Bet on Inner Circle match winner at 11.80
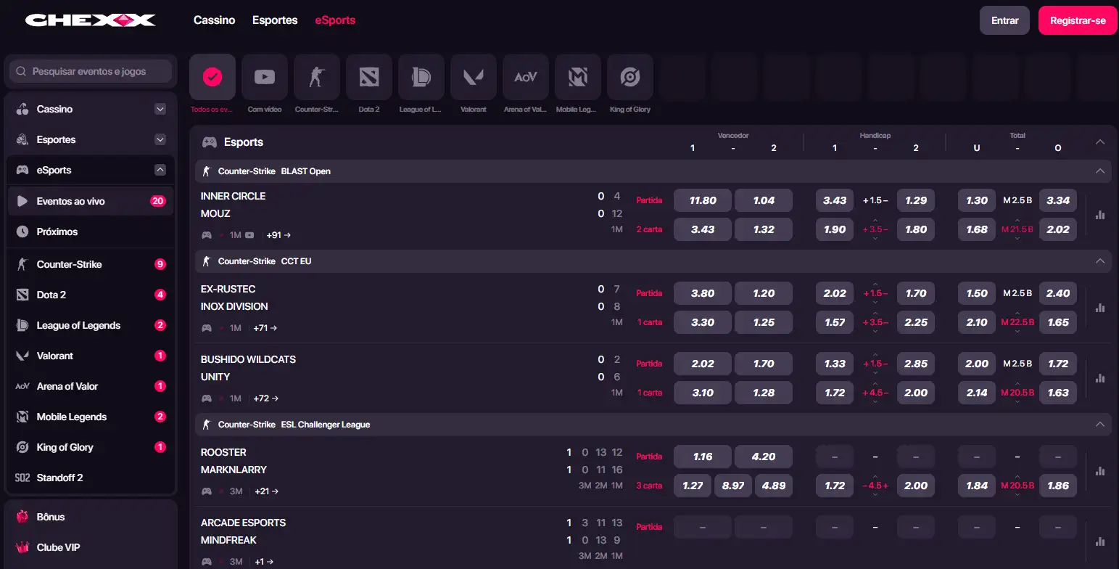The width and height of the screenshot is (1119, 569). click(x=703, y=200)
